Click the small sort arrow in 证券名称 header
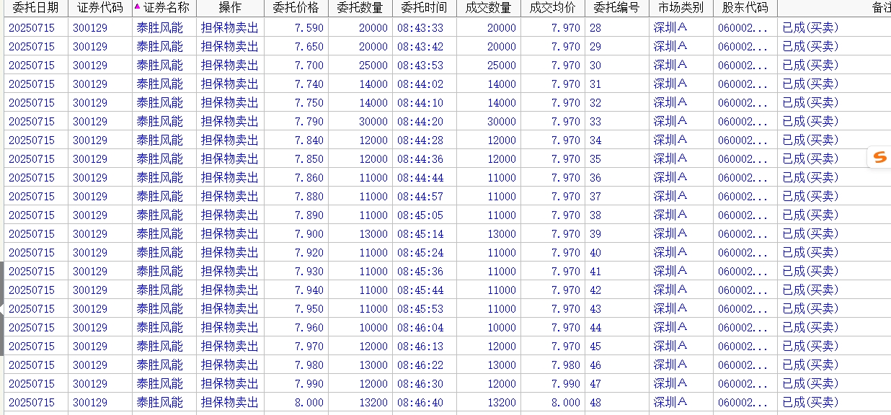 pos(137,6)
